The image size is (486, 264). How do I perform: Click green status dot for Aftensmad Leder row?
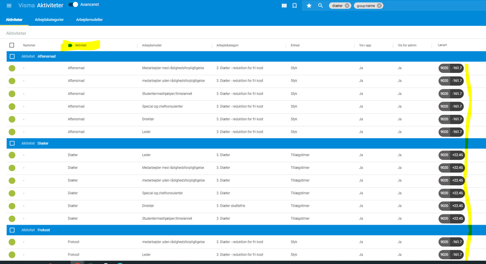pos(12,132)
